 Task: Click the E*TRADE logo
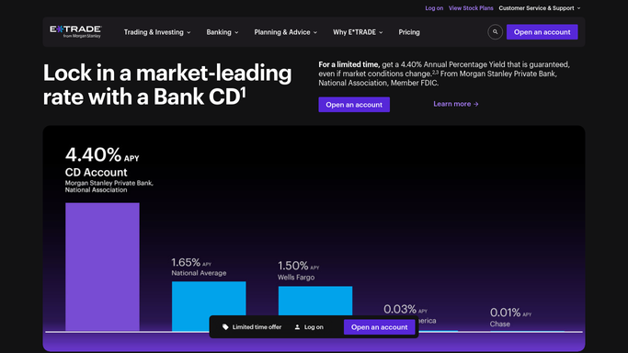(x=75, y=31)
